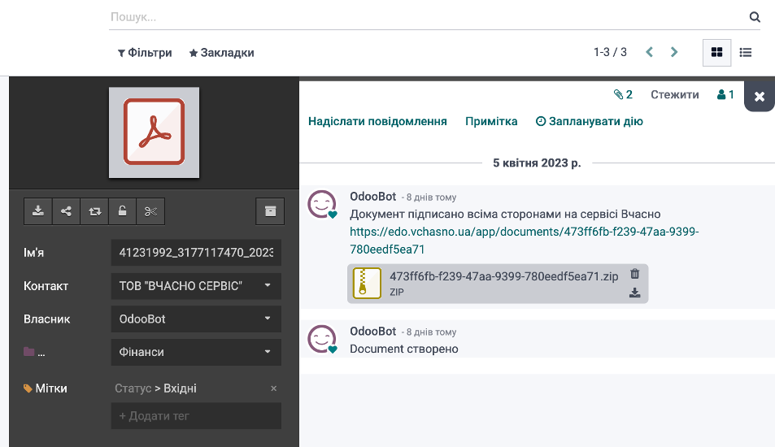775x447 pixels.
Task: Download the ZIP attachment file
Action: coord(635,293)
